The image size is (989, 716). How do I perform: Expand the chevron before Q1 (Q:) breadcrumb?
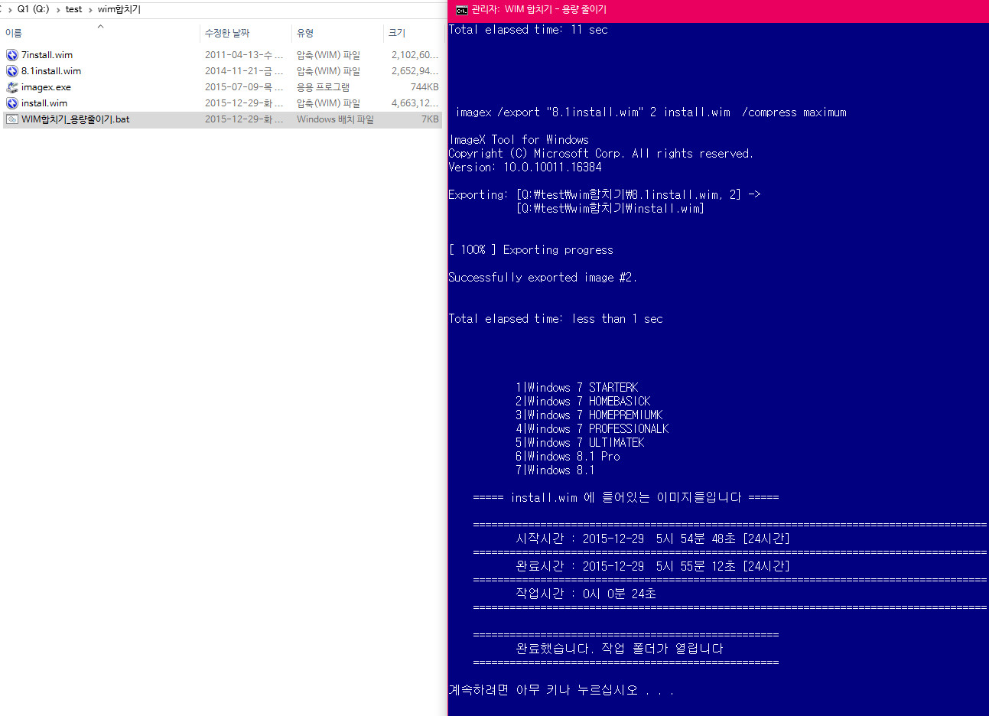(x=10, y=10)
